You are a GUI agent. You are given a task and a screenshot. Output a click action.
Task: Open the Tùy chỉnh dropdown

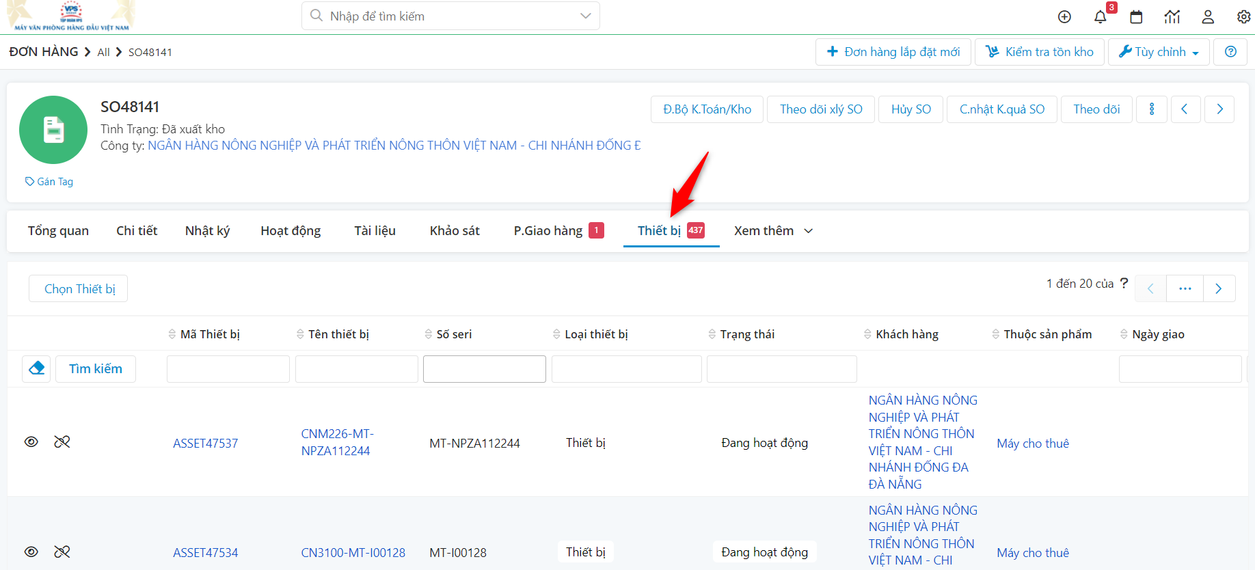(1159, 52)
